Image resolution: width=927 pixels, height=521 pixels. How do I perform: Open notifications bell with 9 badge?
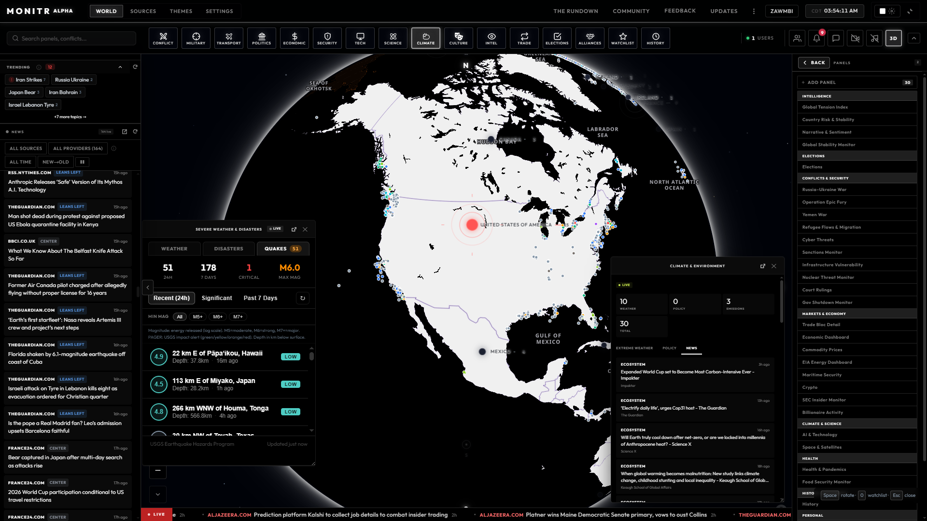click(816, 38)
